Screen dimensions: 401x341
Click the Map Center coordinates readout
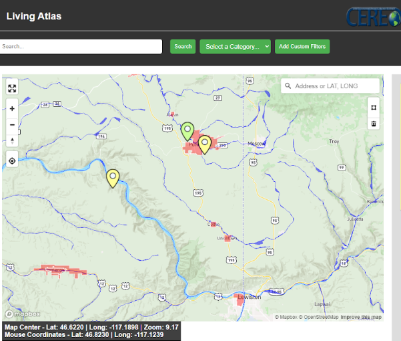click(91, 327)
